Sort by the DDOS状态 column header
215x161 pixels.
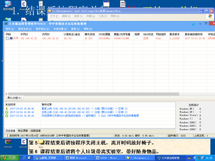point(149,34)
